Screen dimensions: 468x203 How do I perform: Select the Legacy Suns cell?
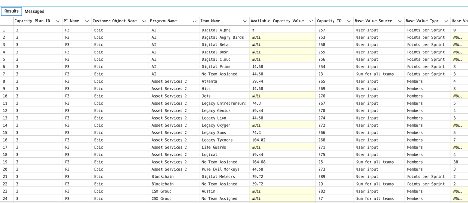[x=224, y=133]
